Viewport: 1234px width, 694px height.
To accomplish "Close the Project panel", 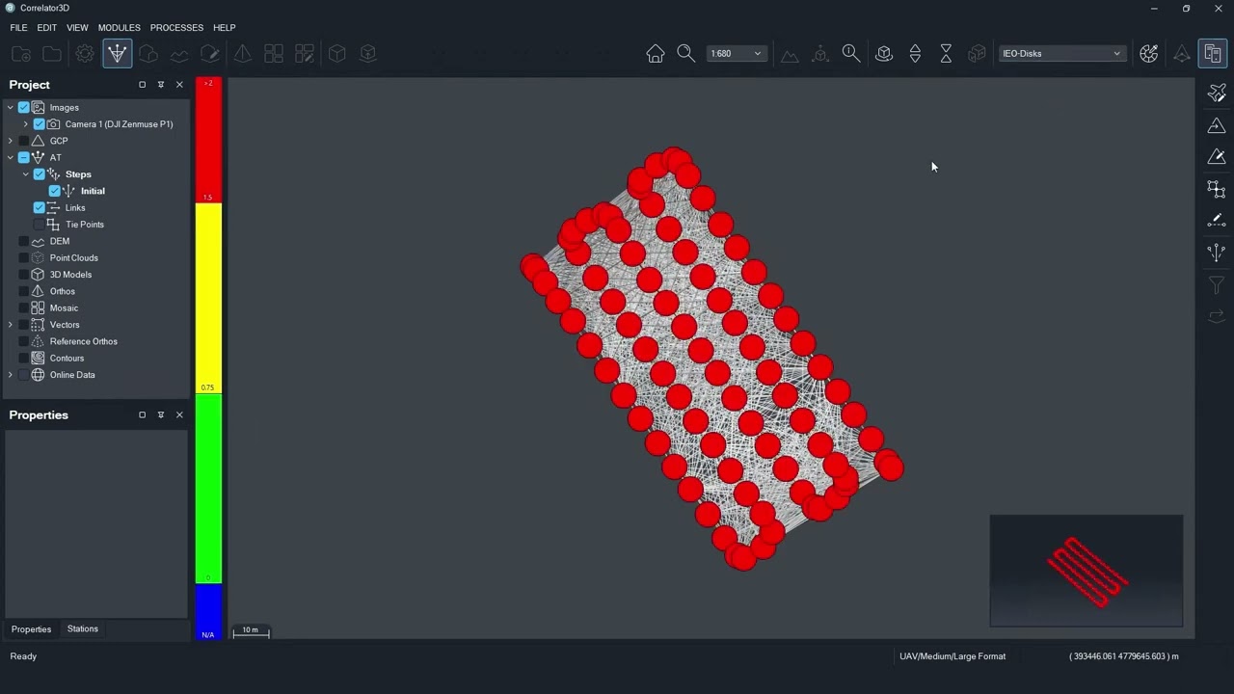I will pyautogui.click(x=179, y=85).
